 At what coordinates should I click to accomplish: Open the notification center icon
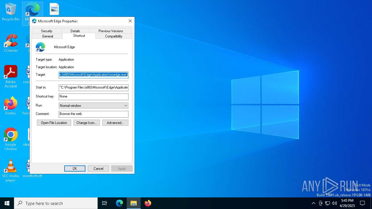tap(362, 203)
